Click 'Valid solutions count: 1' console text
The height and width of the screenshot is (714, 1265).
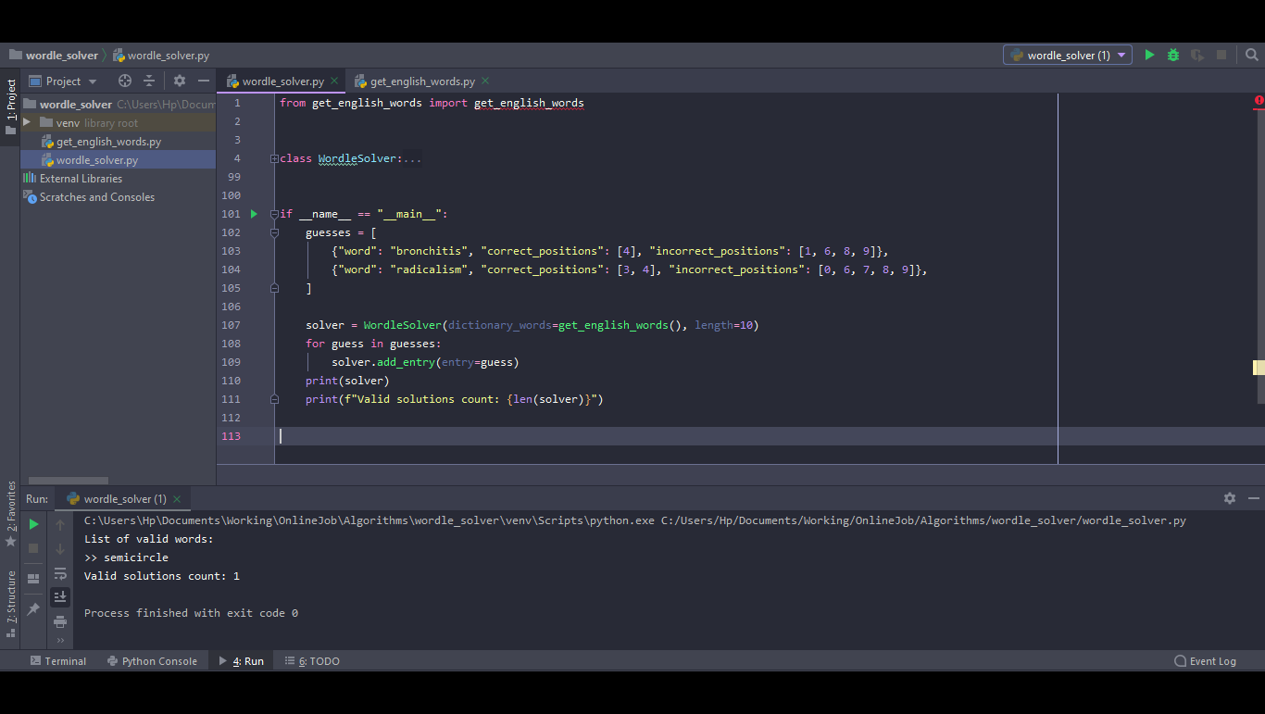pos(162,576)
